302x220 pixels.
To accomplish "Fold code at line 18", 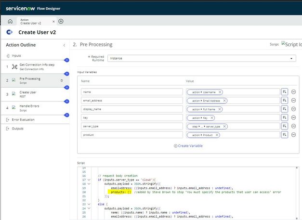I will [89, 184].
